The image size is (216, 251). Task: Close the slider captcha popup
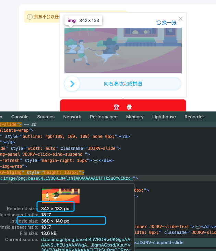[x=180, y=19]
